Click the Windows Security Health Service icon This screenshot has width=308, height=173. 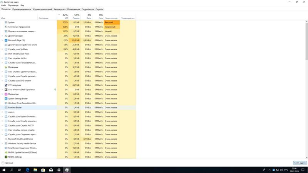pyautogui.click(x=6, y=143)
